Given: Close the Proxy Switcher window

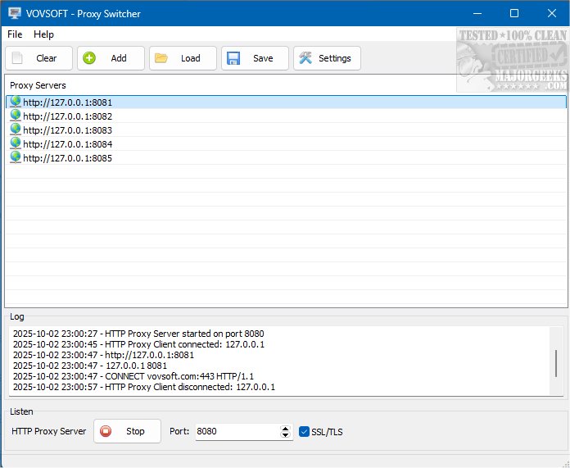Looking at the screenshot, I should (551, 13).
